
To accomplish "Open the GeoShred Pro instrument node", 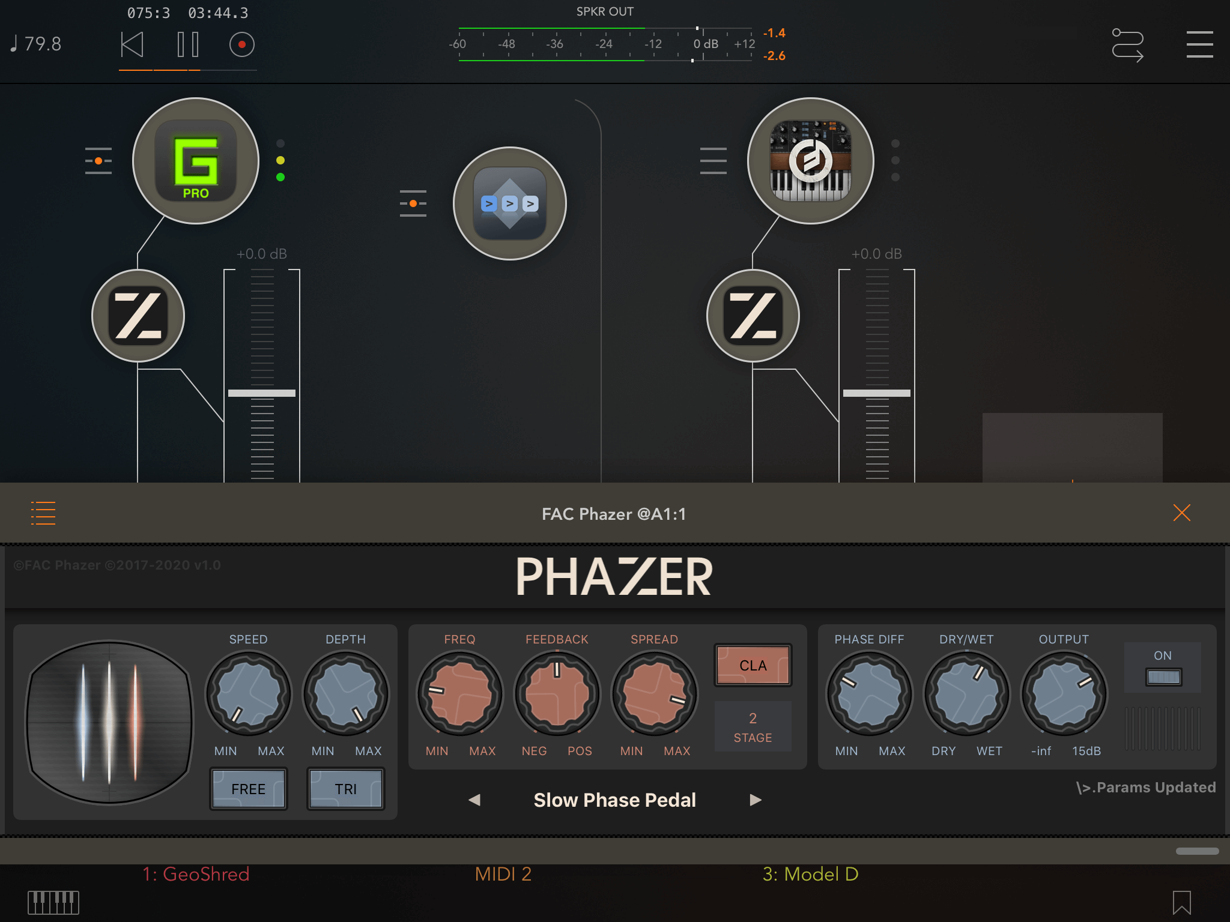I will coord(196,161).
